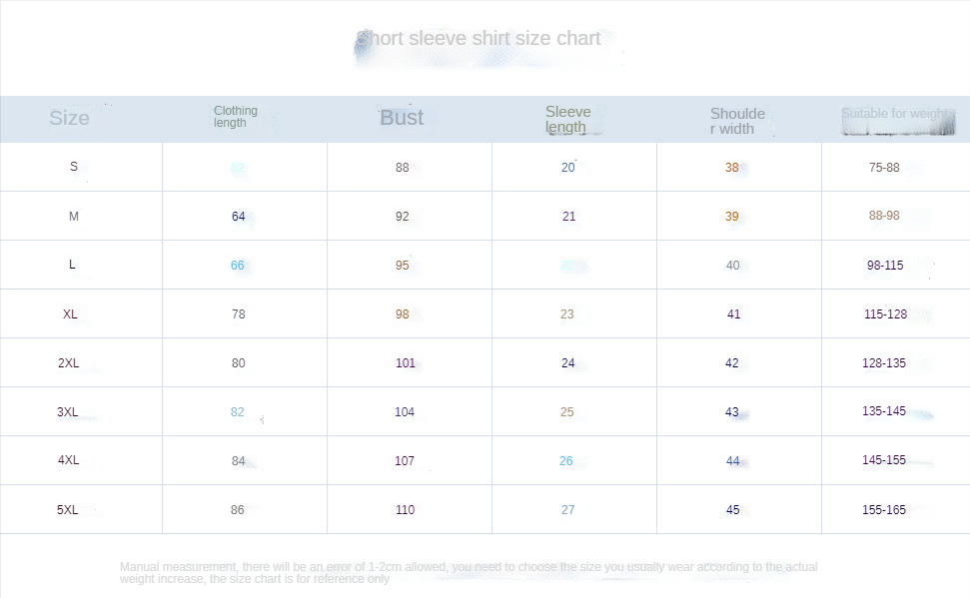Select sleeve length value 26

(566, 461)
